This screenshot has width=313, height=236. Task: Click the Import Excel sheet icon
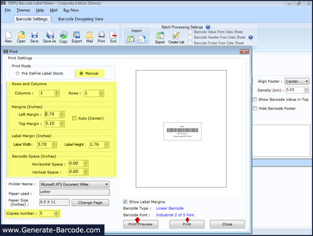point(131,39)
